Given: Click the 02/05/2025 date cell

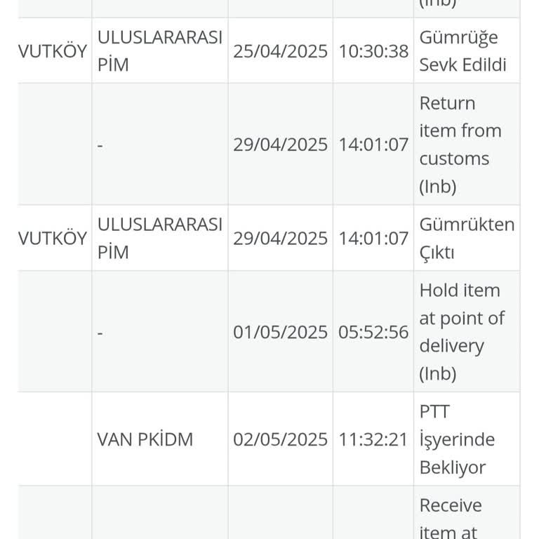Looking at the screenshot, I should click(280, 439).
